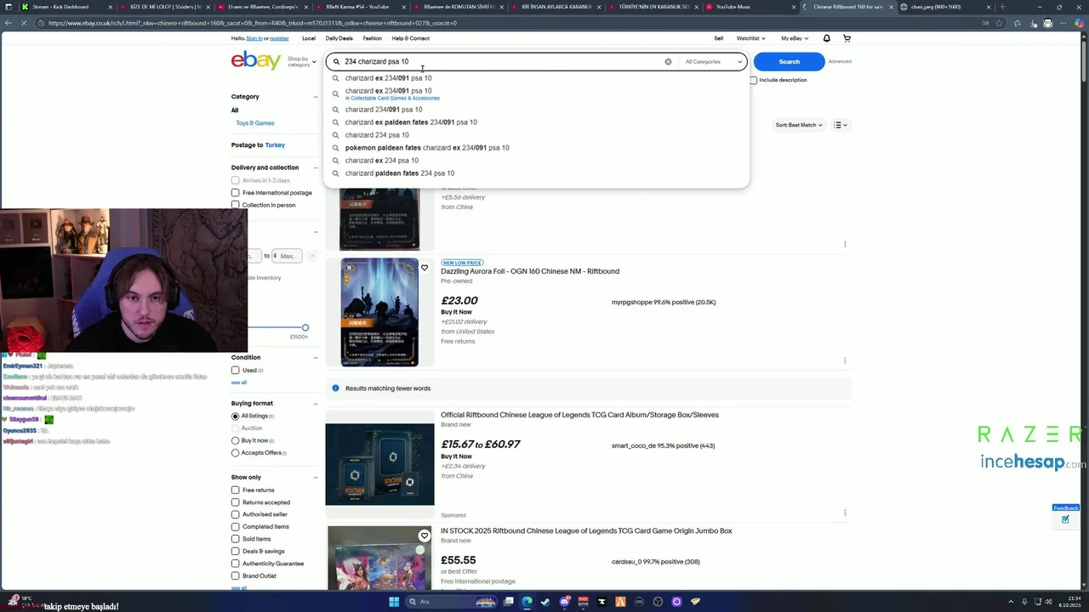This screenshot has width=1089, height=612.
Task: Open the Windows Start menu
Action: pos(394,602)
